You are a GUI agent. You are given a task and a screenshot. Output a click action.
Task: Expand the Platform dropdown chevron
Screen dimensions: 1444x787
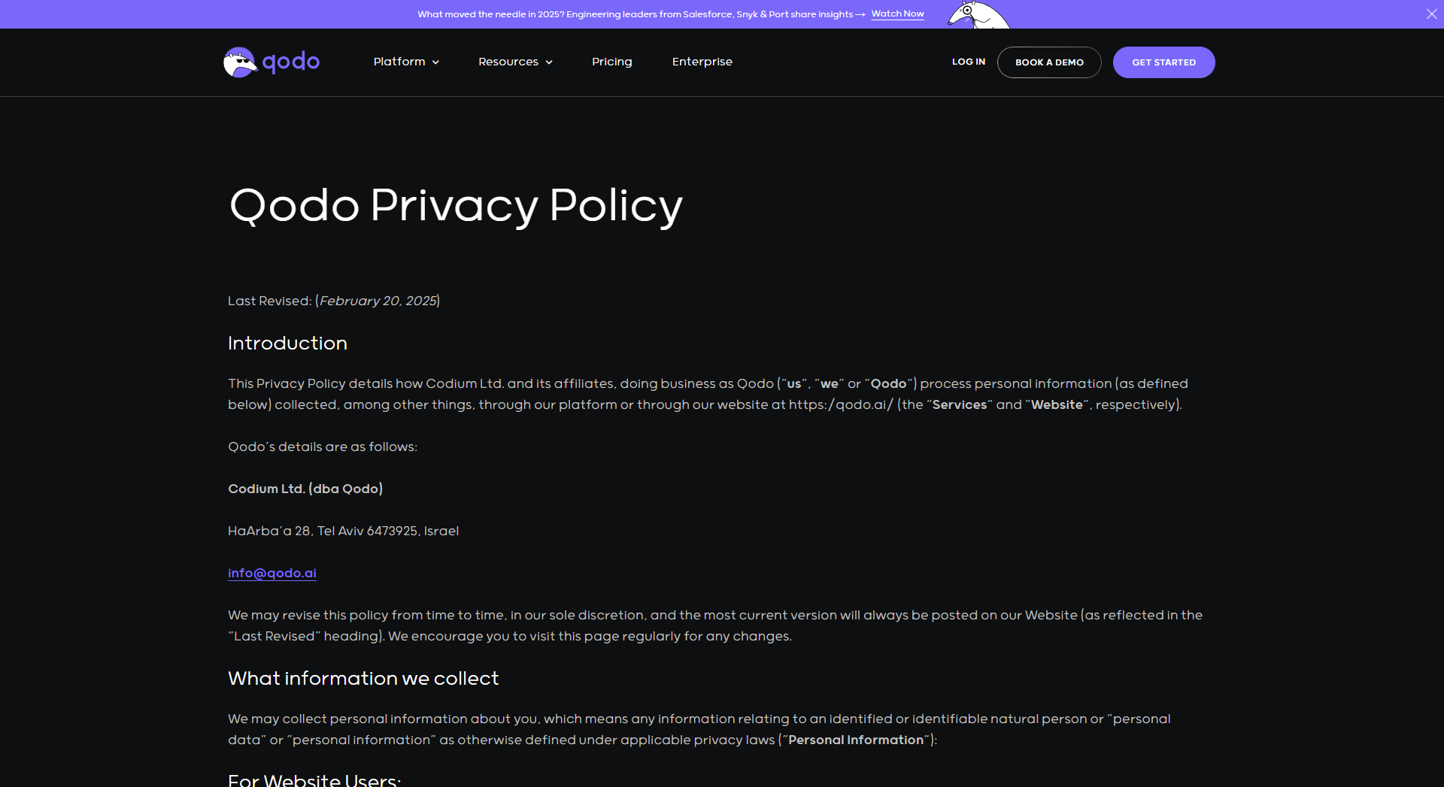point(435,62)
